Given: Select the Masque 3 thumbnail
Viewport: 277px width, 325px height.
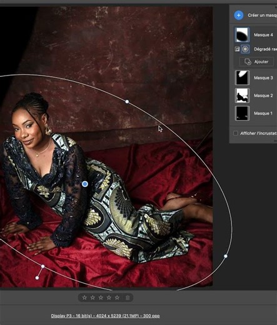Looking at the screenshot, I should tap(242, 77).
